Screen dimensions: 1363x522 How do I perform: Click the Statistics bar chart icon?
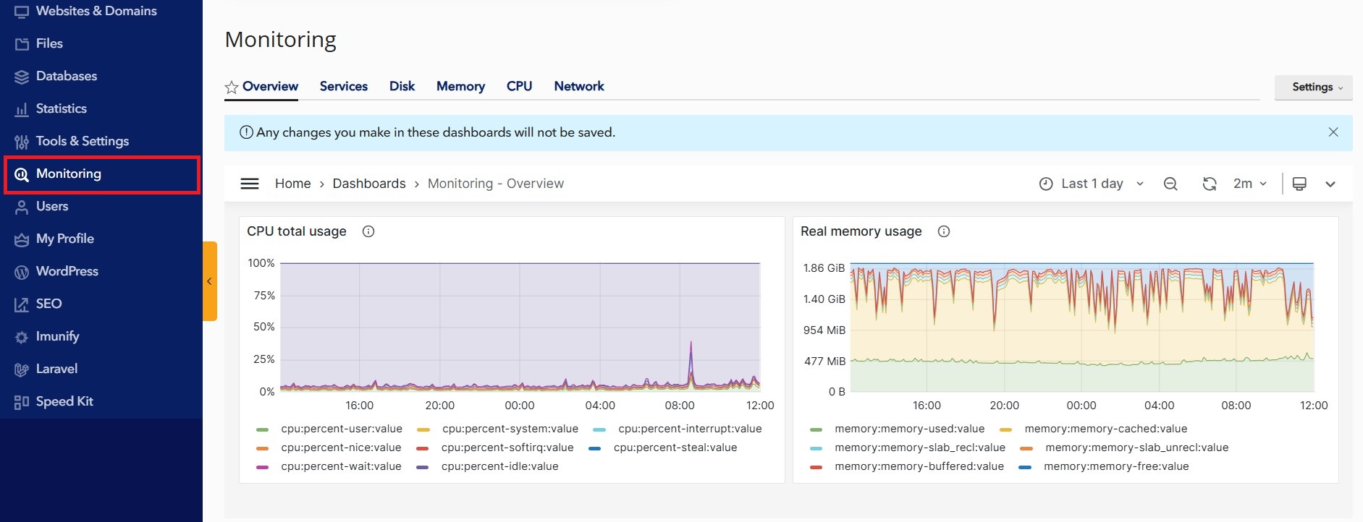pos(22,109)
